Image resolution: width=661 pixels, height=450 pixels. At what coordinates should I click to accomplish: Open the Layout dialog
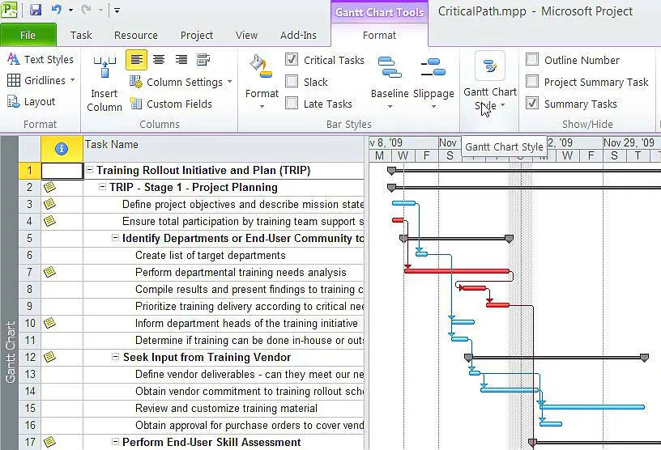[32, 101]
